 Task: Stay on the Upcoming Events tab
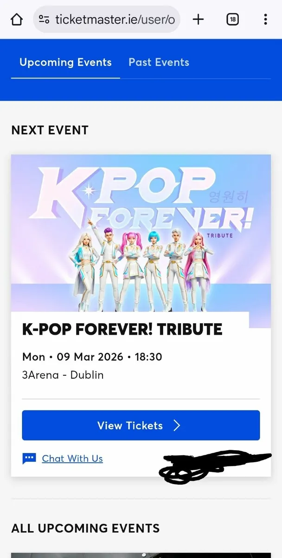click(65, 62)
